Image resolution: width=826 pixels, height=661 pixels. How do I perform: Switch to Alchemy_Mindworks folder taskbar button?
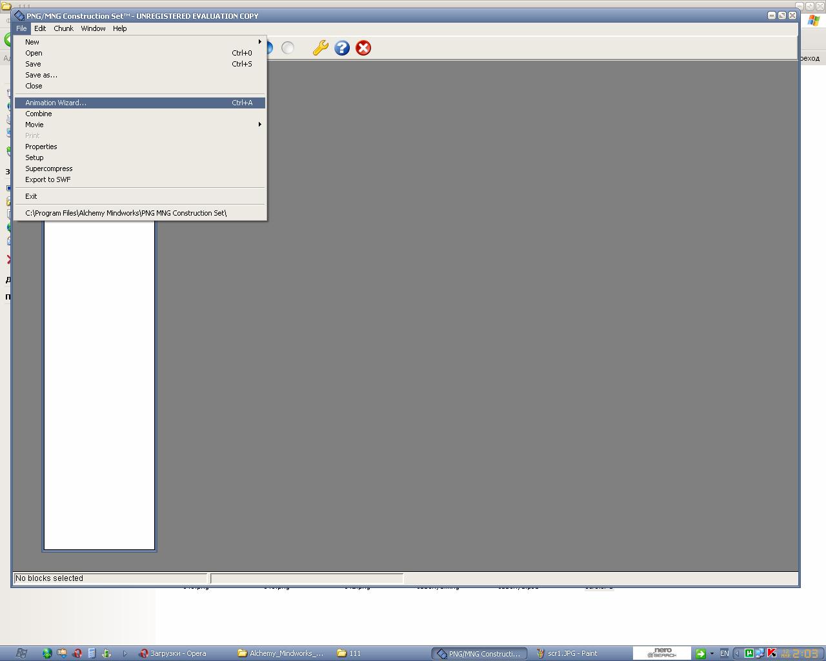tap(281, 653)
